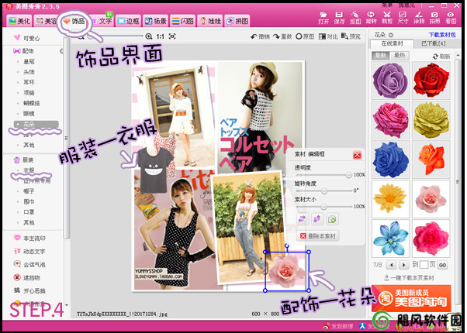Toggle the 预览 (Preview) option
The image size is (467, 333).
coord(351,36)
